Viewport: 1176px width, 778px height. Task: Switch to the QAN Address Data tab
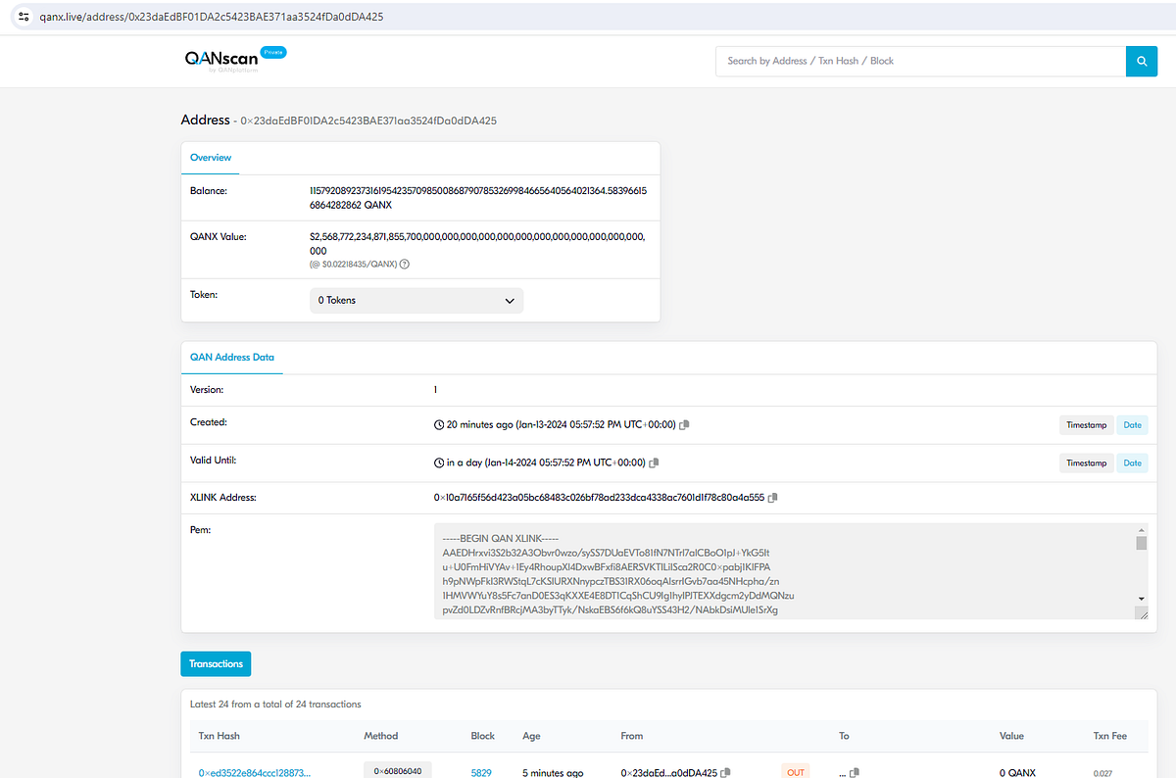click(x=232, y=358)
